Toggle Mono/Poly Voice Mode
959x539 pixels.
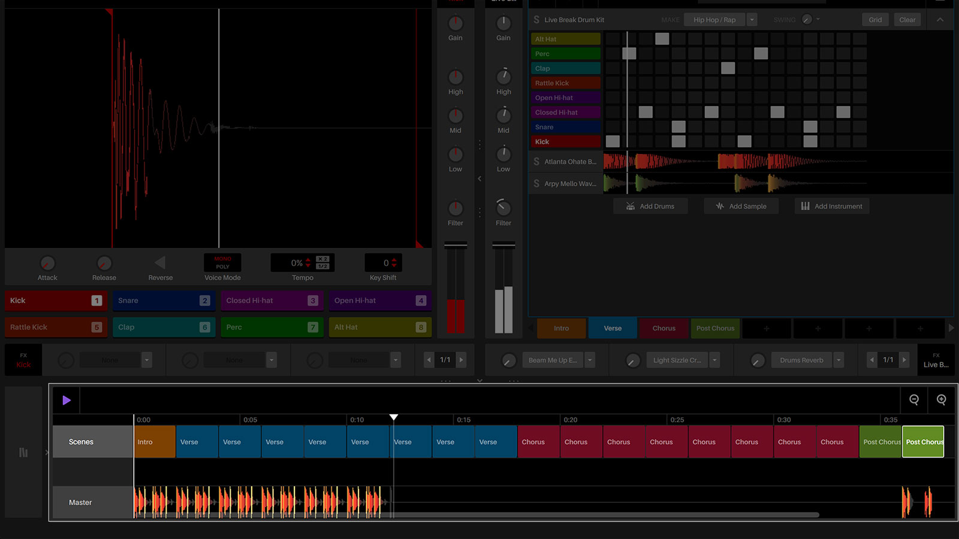click(222, 263)
